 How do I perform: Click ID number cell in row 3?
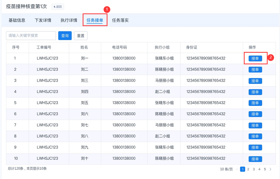coord(206,80)
